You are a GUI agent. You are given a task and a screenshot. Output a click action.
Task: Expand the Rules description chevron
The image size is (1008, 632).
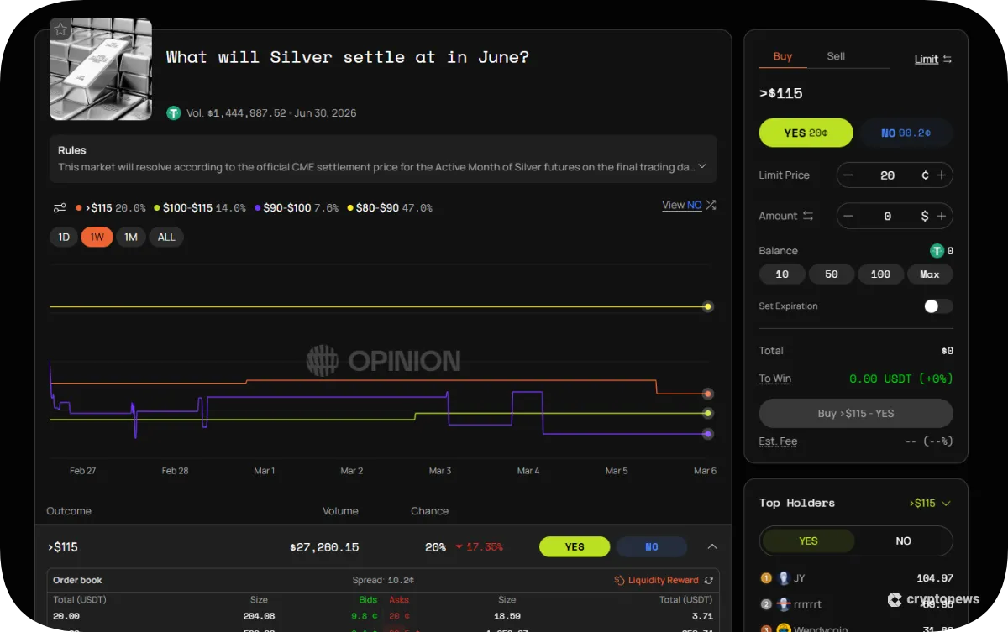pos(702,167)
